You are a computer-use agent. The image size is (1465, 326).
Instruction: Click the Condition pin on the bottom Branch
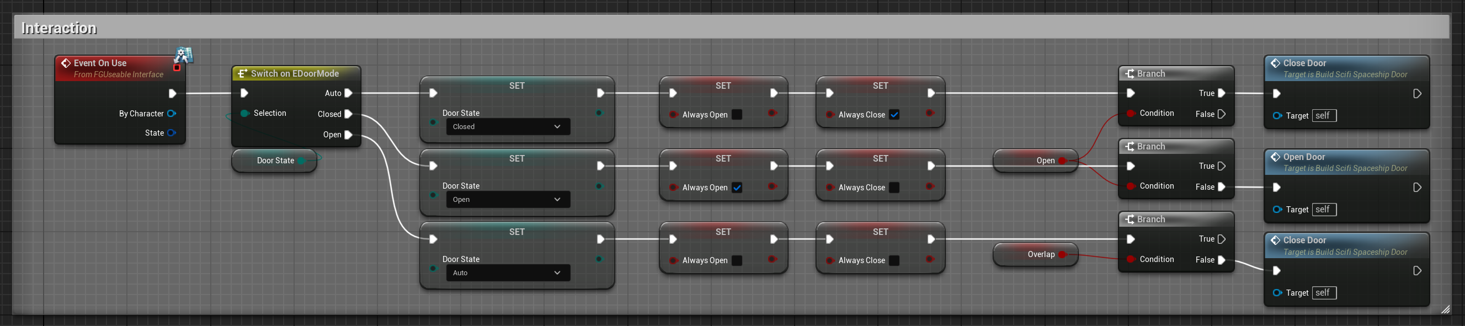(x=1131, y=259)
